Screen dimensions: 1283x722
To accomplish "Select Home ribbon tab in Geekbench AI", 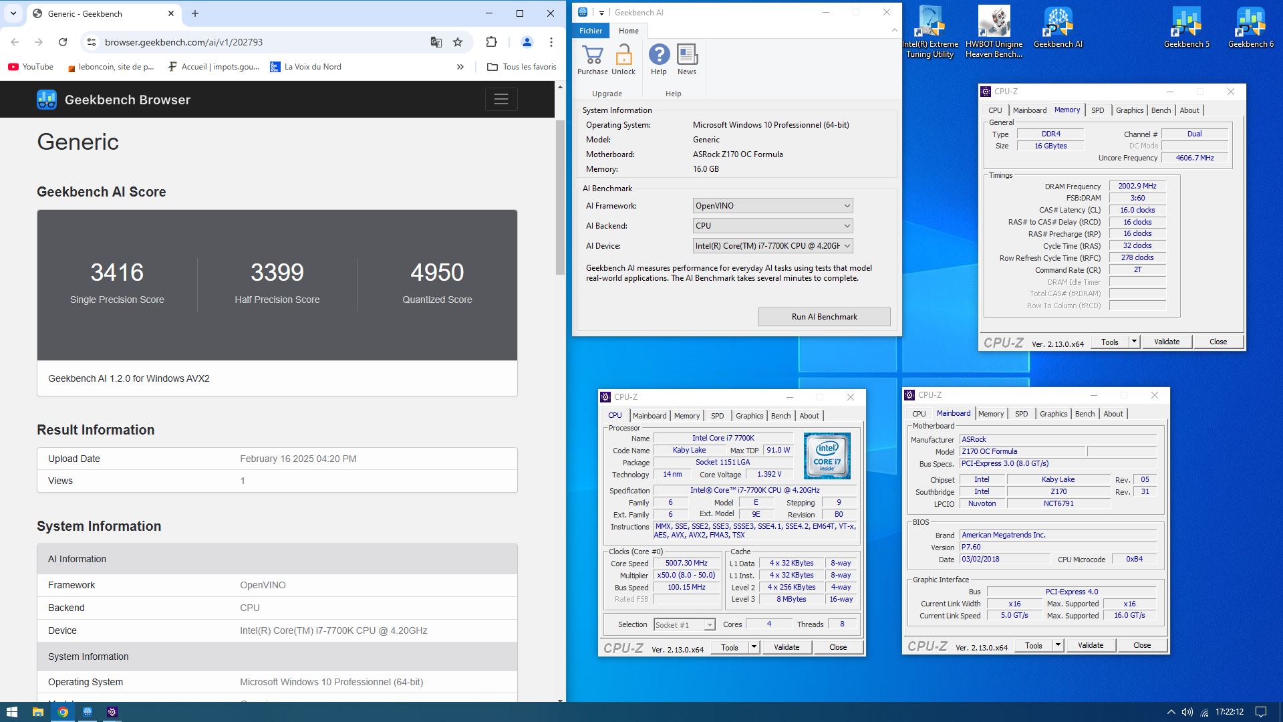I will point(628,31).
